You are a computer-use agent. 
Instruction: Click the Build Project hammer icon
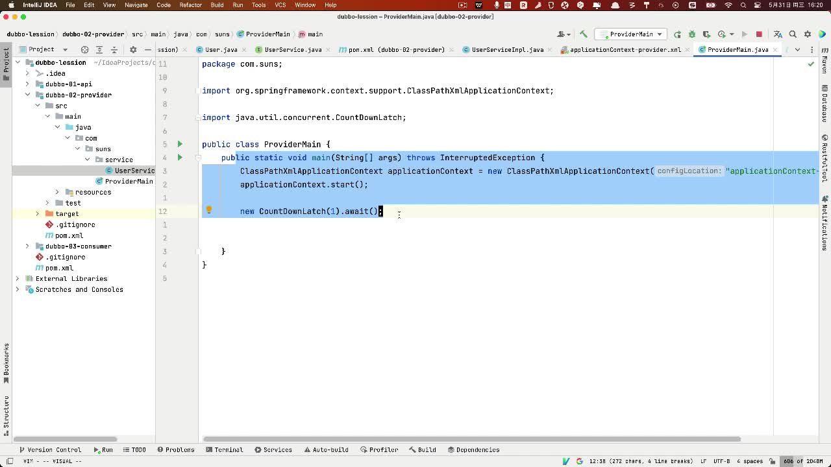pos(583,34)
